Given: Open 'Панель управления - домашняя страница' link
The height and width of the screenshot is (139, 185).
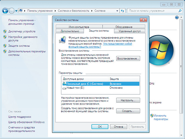Looking at the screenshot, I should click(22, 22).
